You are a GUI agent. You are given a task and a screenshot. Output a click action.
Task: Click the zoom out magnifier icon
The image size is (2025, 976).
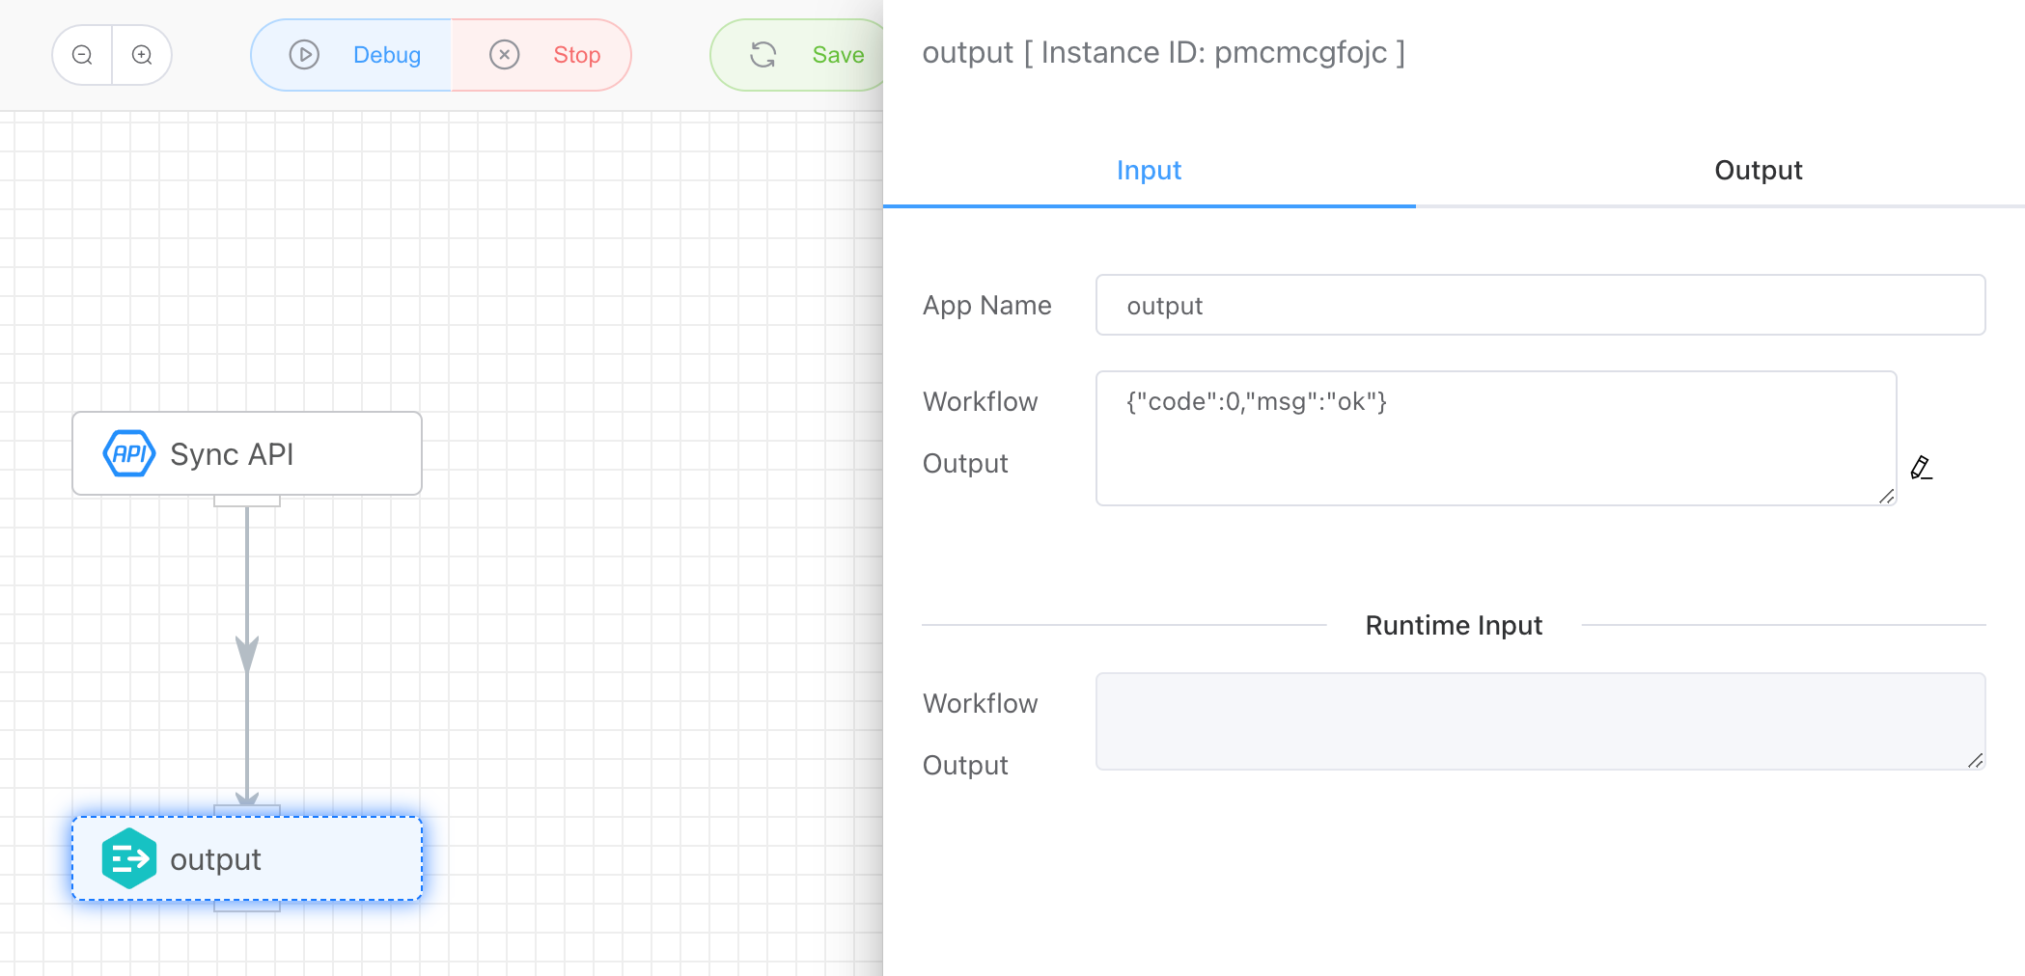coord(83,55)
